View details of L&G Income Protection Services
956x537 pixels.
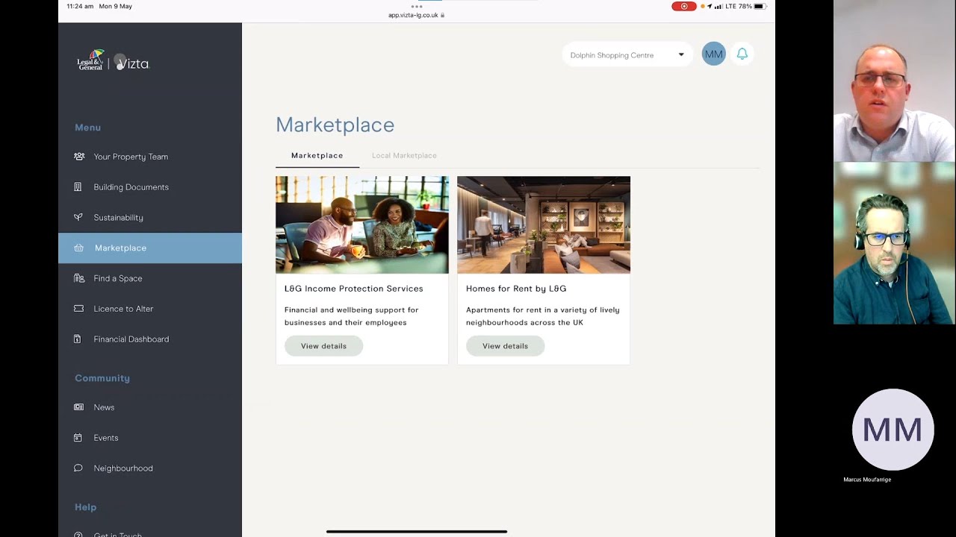point(323,346)
